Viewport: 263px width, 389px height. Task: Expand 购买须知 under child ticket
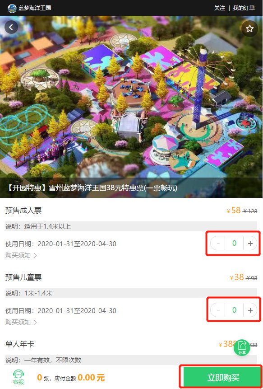[21, 322]
